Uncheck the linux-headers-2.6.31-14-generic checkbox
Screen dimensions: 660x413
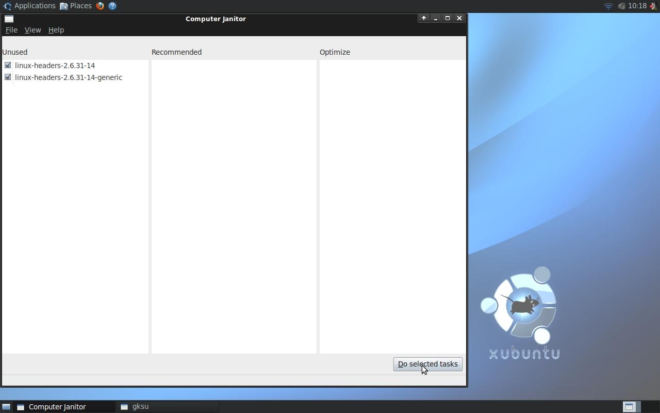8,77
